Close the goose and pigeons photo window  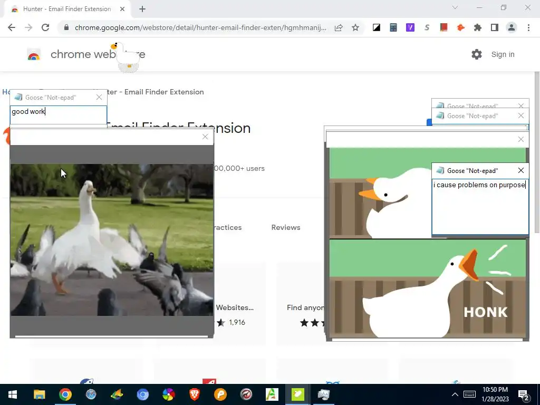205,137
